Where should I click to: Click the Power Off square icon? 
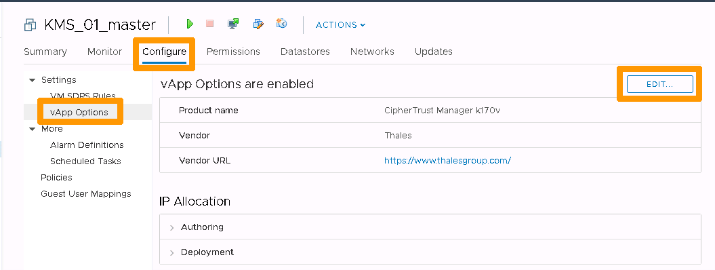(210, 24)
